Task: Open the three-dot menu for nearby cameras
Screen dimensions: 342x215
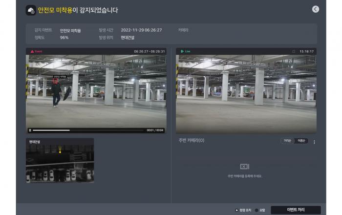Action: 314,142
